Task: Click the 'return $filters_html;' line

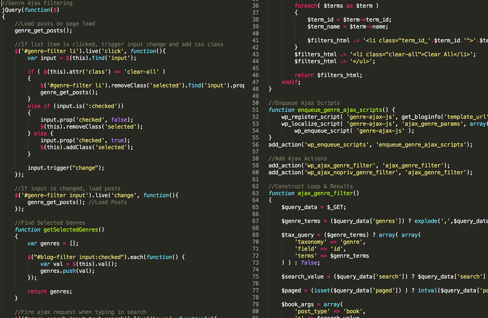Action: tap(328, 75)
